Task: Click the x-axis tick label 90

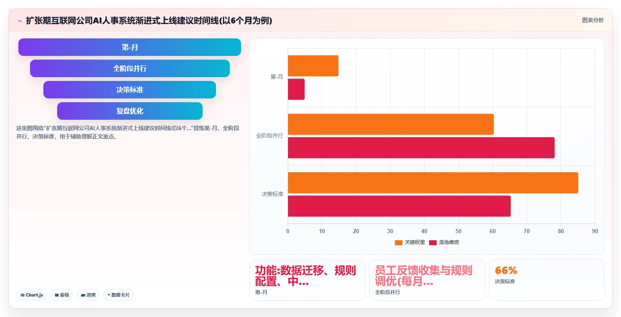Action: (595, 231)
